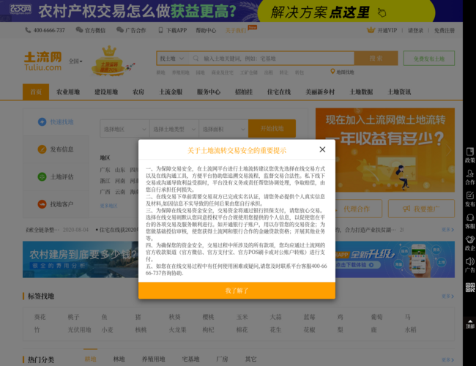
Task: Open the 选择地区 dropdown
Action: (x=124, y=129)
